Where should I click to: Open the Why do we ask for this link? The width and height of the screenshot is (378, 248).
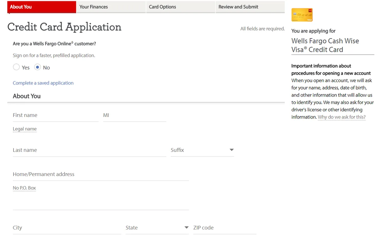click(341, 117)
